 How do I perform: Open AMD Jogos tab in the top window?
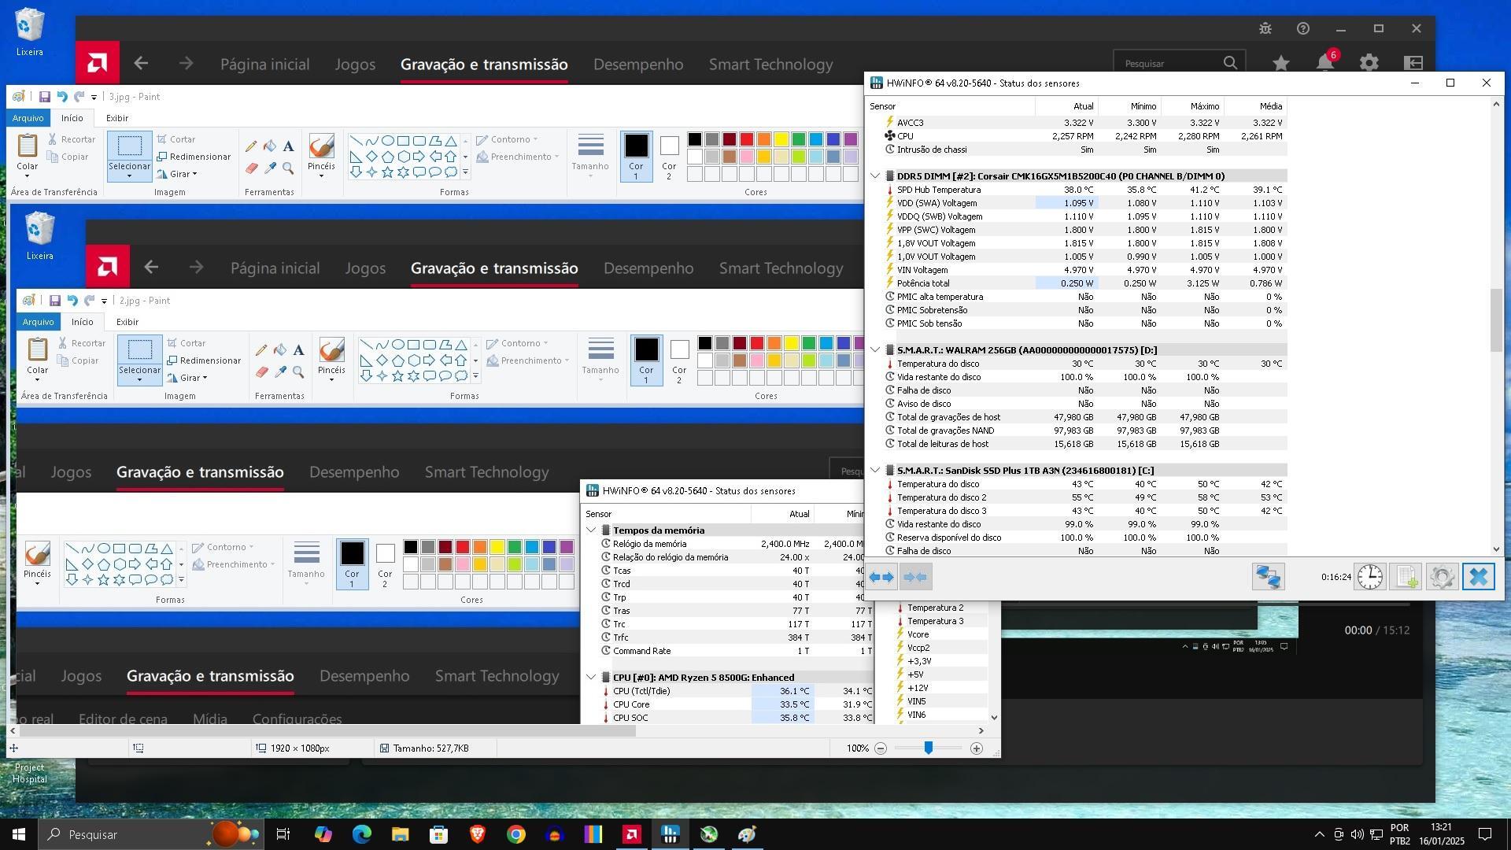click(x=355, y=65)
